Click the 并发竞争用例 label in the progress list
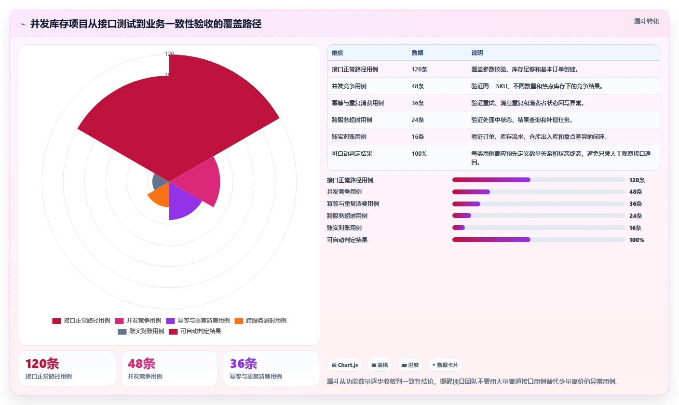 pyautogui.click(x=344, y=192)
